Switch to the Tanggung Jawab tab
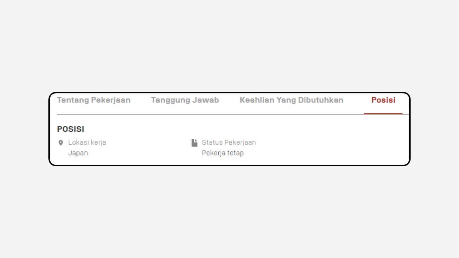 (x=185, y=100)
